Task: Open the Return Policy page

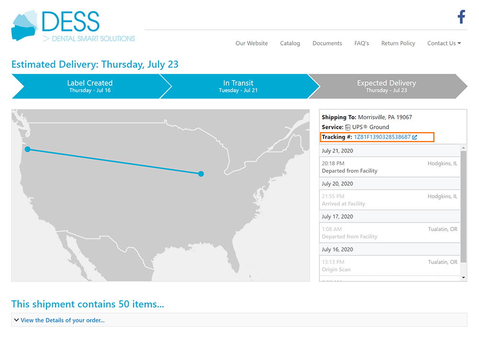Action: [x=398, y=43]
